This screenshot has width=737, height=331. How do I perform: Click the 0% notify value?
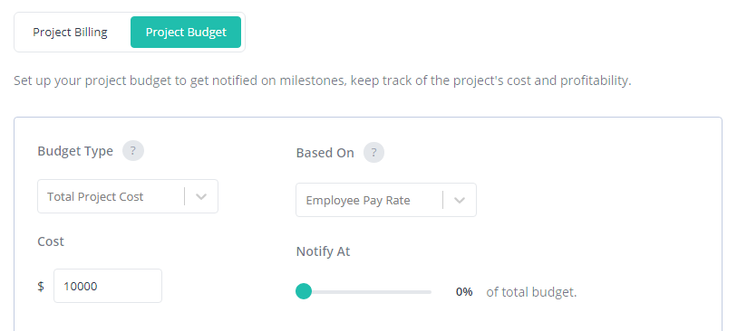464,292
